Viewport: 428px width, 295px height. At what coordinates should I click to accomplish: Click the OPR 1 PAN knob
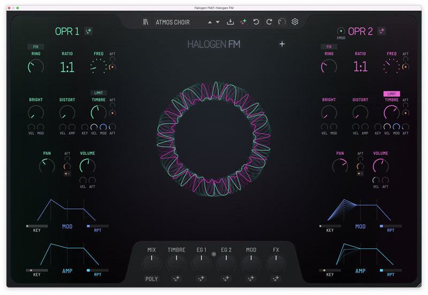point(47,166)
